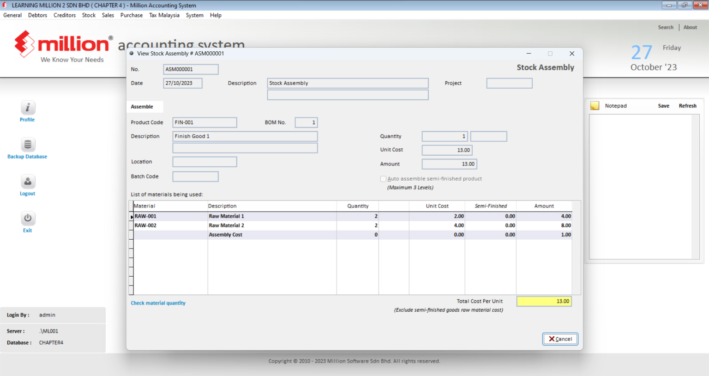Screen dimensions: 709x376
Task: Open the Creditors menu
Action: 65,15
